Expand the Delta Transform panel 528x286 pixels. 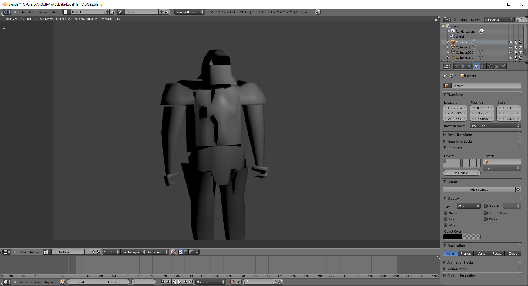(460, 135)
